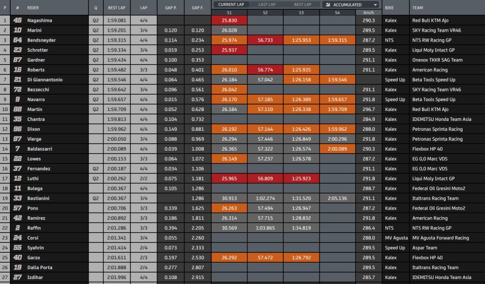Switch to the CURRENT LAP tab
485x284 pixels.
click(231, 4)
